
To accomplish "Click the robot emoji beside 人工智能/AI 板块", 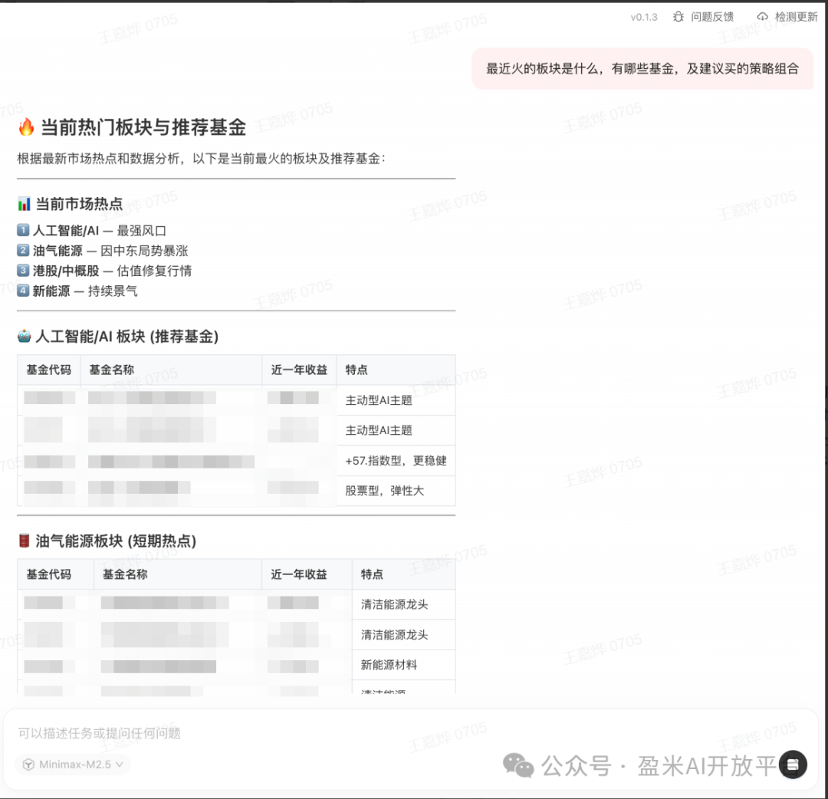I will point(24,336).
